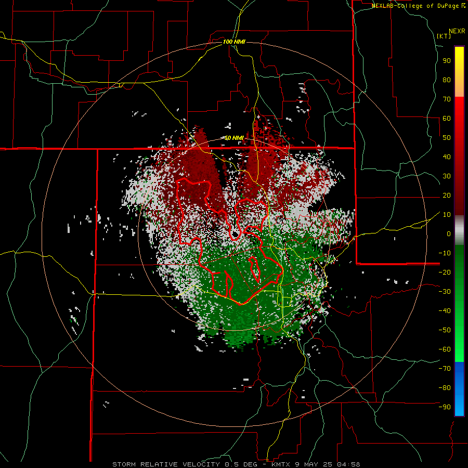Click the 20 value on the velocity scale
Screen dimensions: 468x468
(x=447, y=196)
